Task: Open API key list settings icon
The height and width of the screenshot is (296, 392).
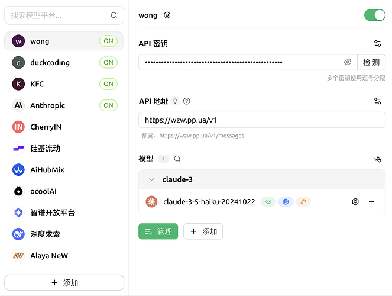Action: coord(377,44)
